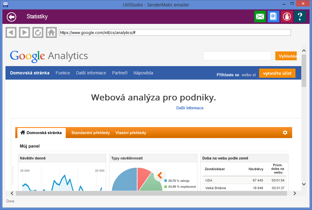Image resolution: width=312 pixels, height=210 pixels.
Task: Open the Nápověda menu item
Action: click(x=143, y=73)
